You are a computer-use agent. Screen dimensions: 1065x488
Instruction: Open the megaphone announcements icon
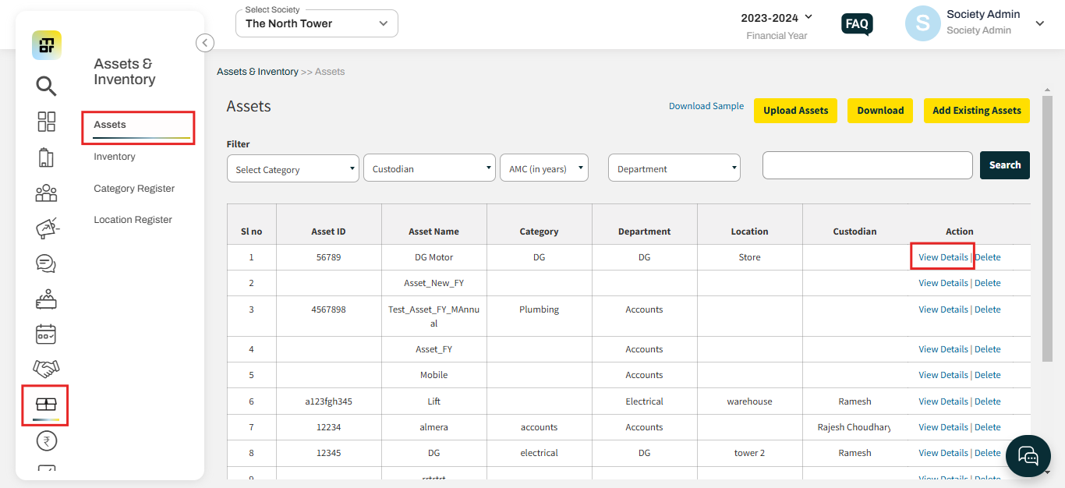click(x=48, y=228)
